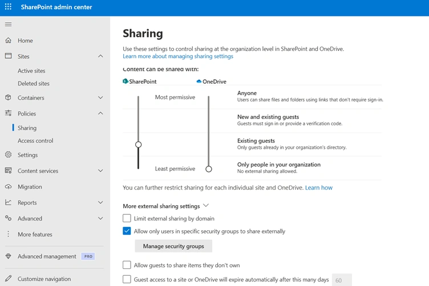This screenshot has width=429, height=286.
Task: Open Settings in navigation
Action: pyautogui.click(x=27, y=155)
